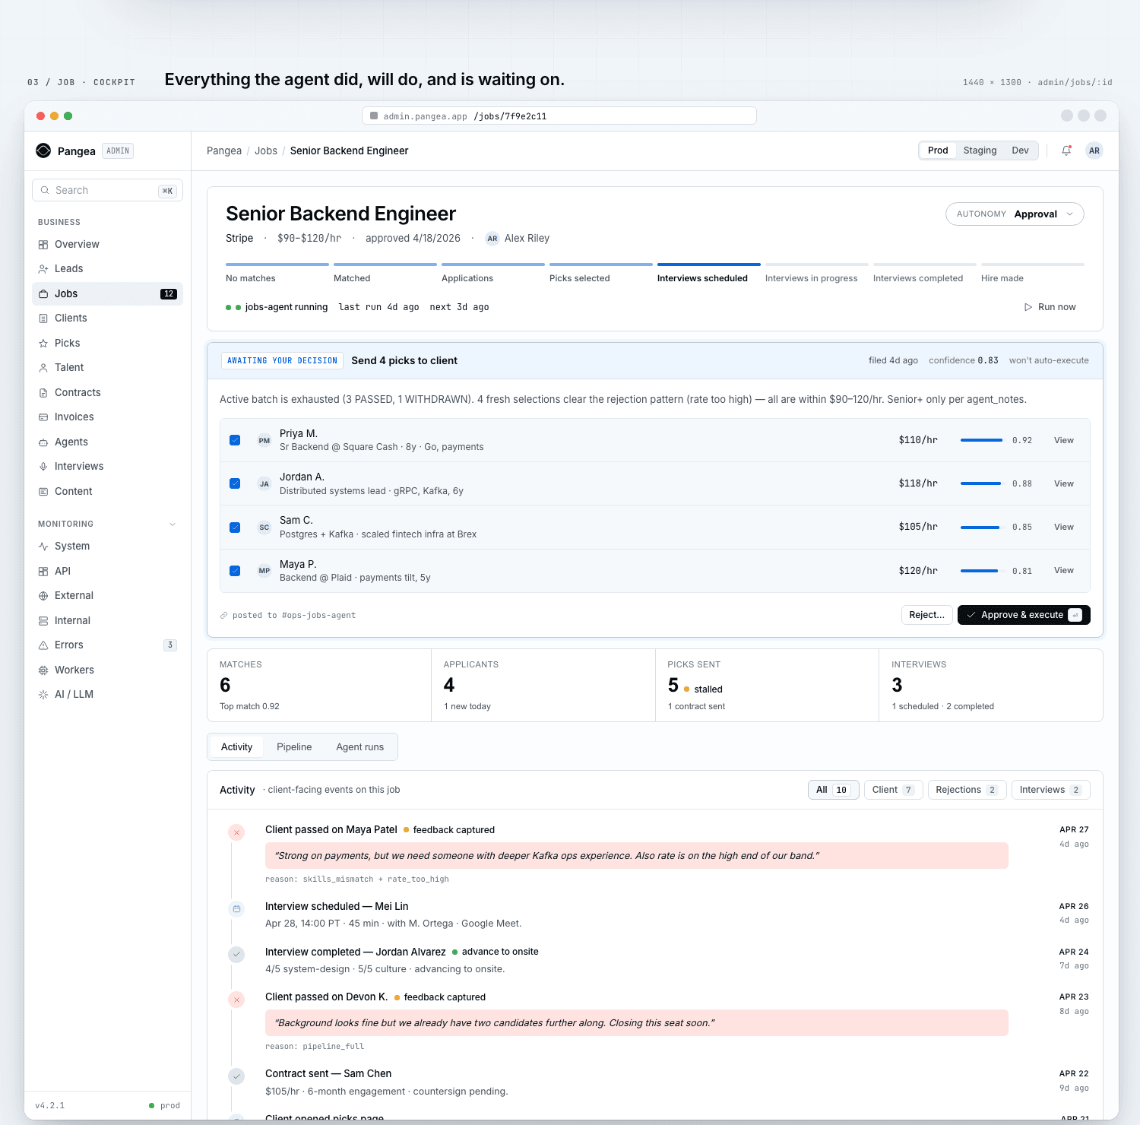1140x1125 pixels.
Task: View Jordan A. profile
Action: [1064, 483]
